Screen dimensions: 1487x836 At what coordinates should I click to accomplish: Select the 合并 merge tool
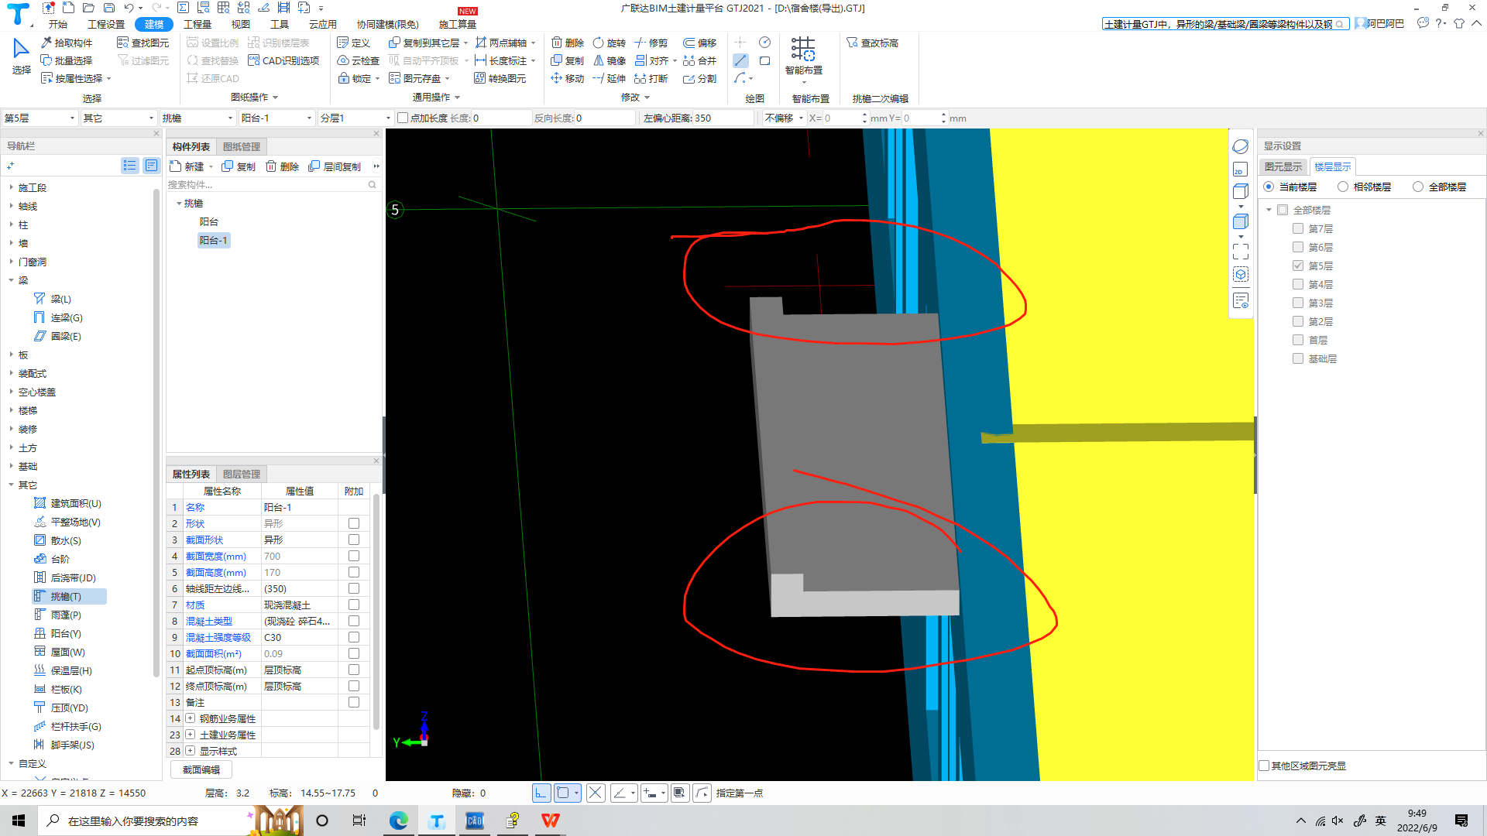tap(699, 60)
